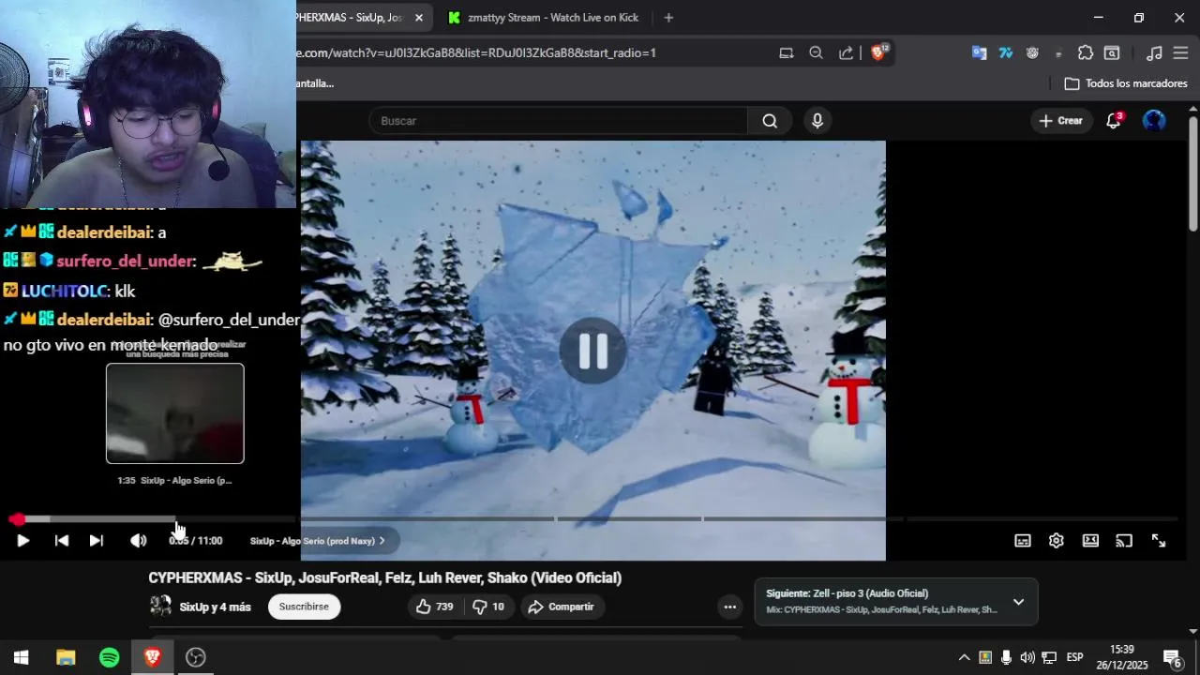
Task: Click the YouTube Buscar search field
Action: [x=559, y=121]
